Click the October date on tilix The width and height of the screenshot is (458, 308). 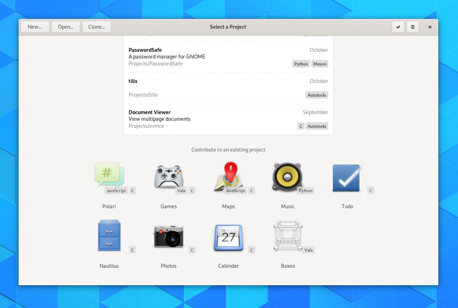coord(318,81)
